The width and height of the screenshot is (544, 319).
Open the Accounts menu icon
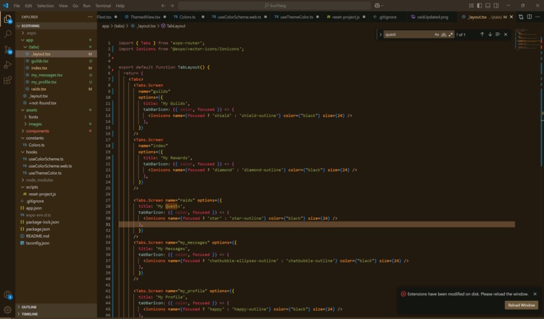pos(7,295)
